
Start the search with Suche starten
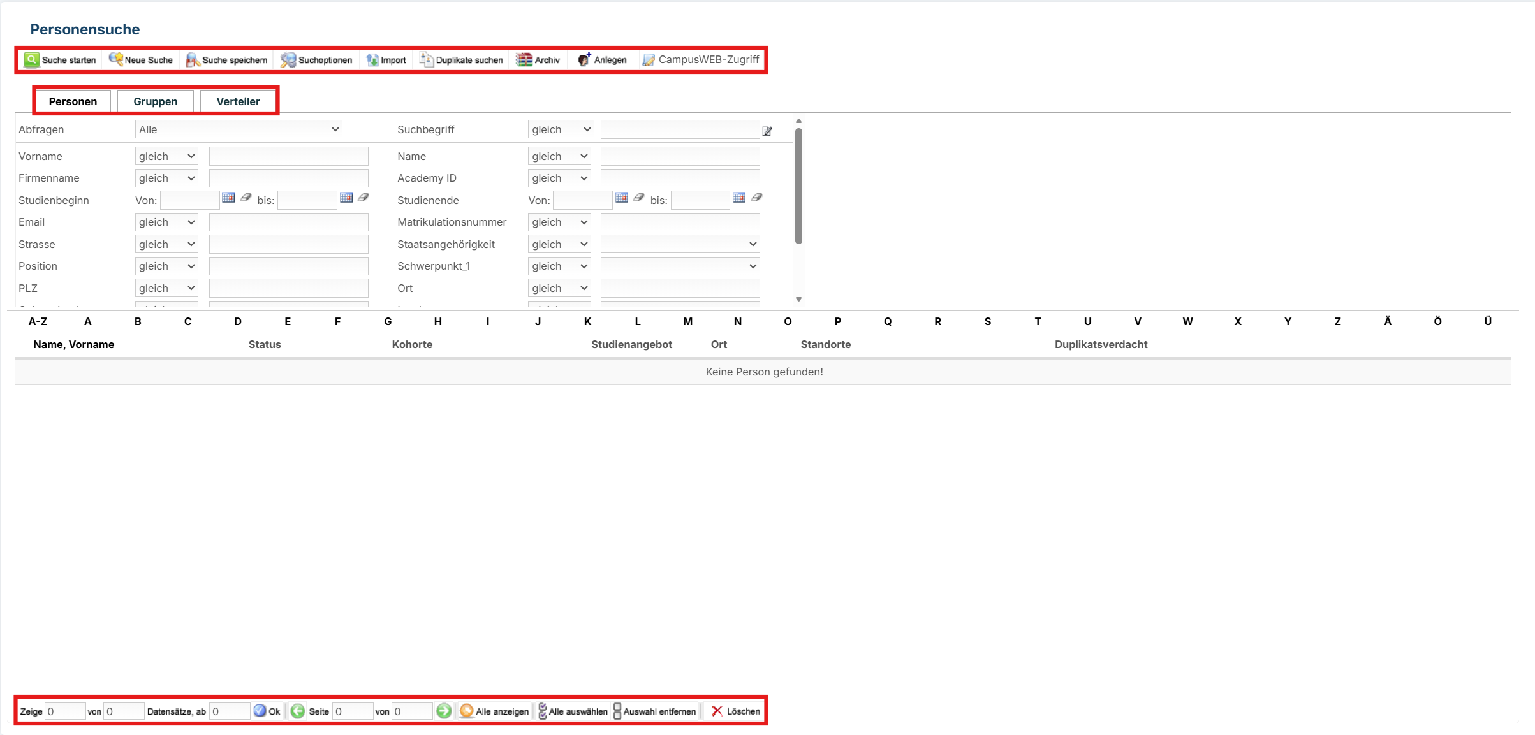point(60,59)
